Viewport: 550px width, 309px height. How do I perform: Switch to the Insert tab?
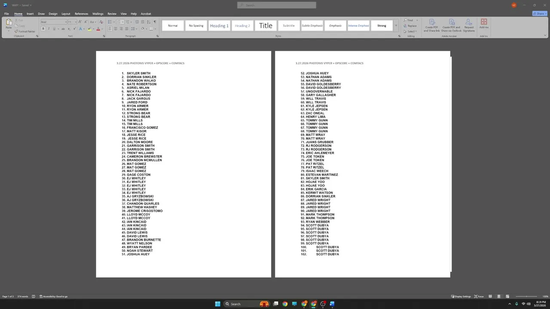[30, 14]
